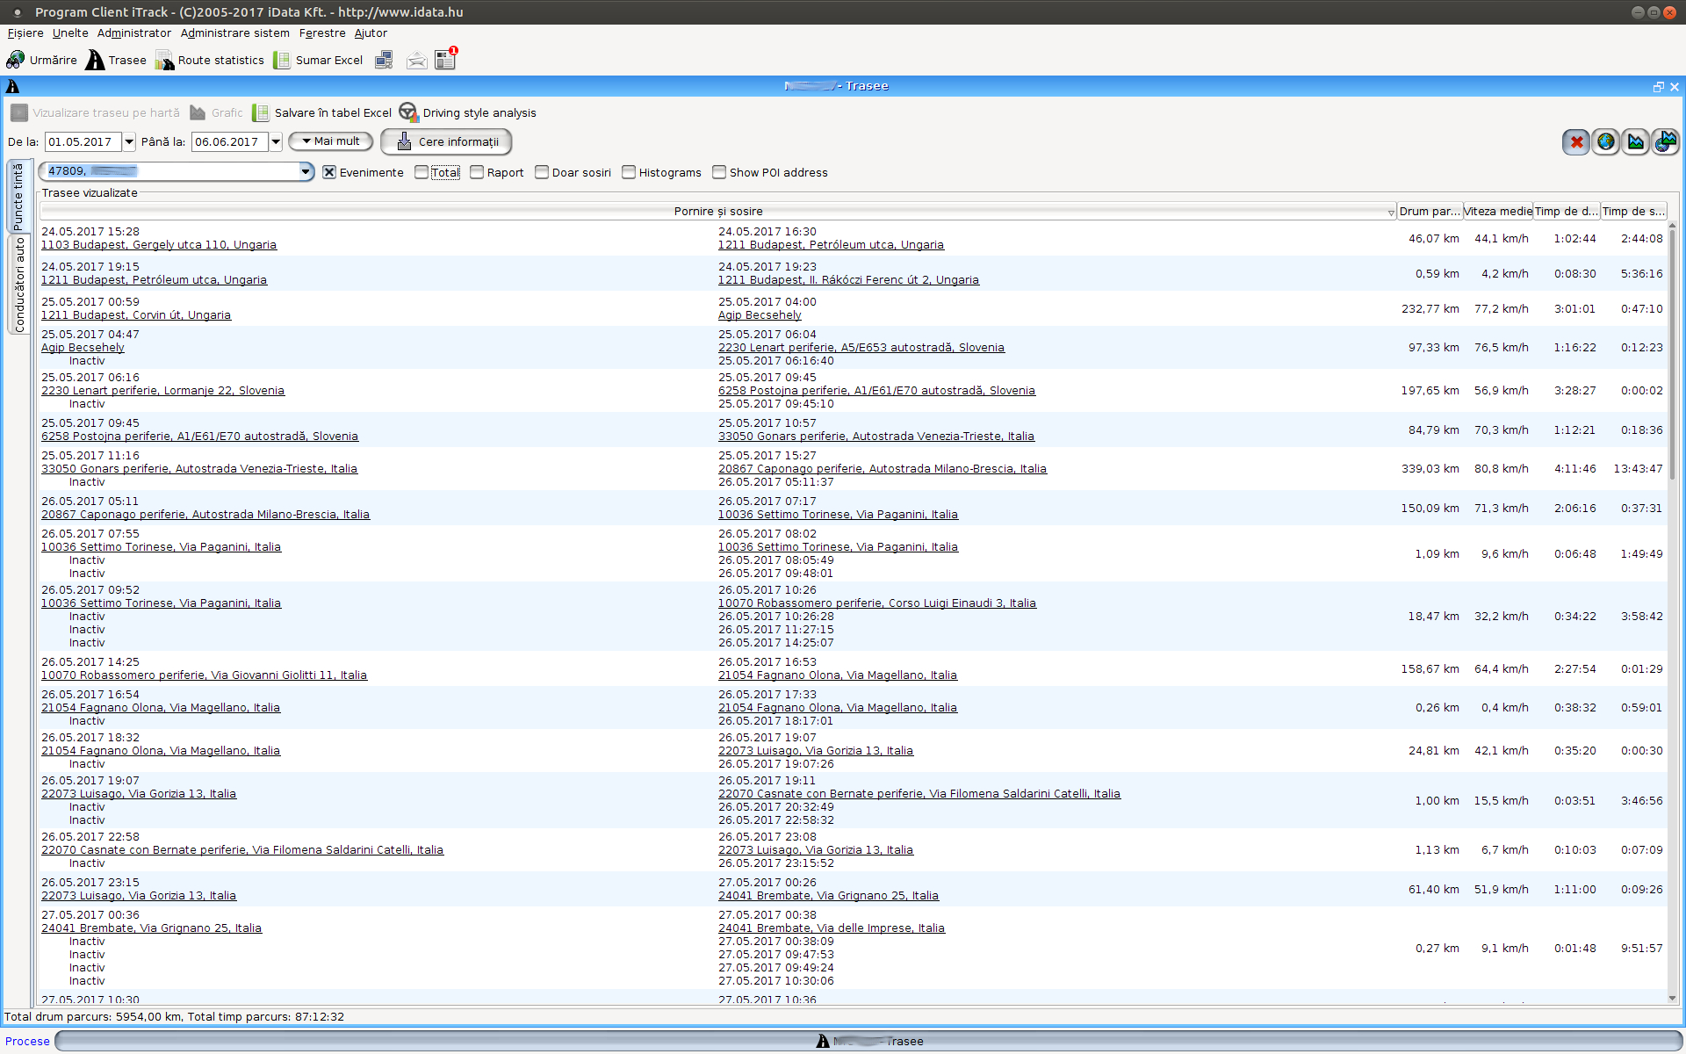The width and height of the screenshot is (1686, 1054).
Task: Enable the Total checkbox
Action: [421, 172]
